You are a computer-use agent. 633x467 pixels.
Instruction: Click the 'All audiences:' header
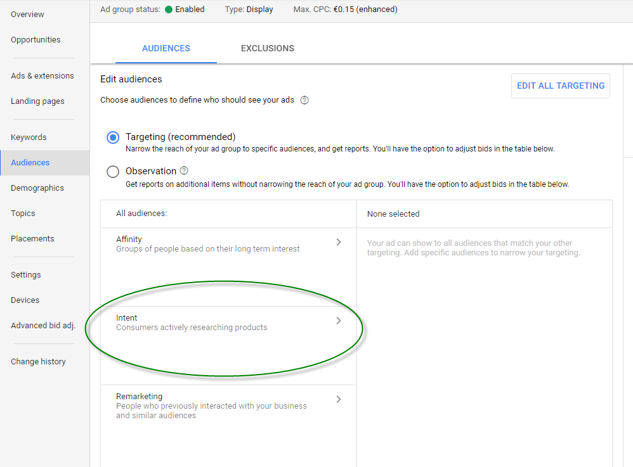141,214
